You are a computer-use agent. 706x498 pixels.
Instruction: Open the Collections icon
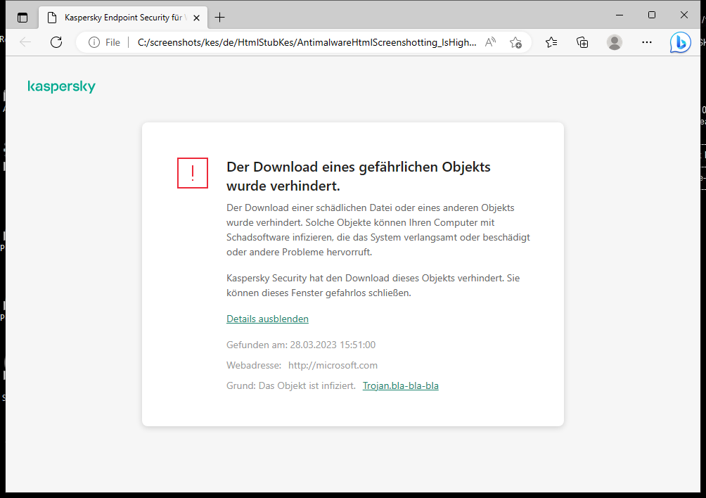(x=582, y=42)
